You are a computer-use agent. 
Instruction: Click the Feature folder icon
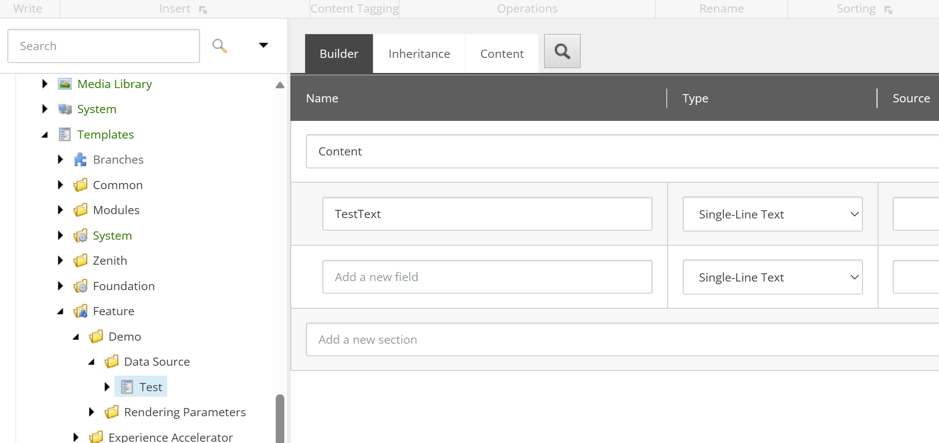[80, 311]
